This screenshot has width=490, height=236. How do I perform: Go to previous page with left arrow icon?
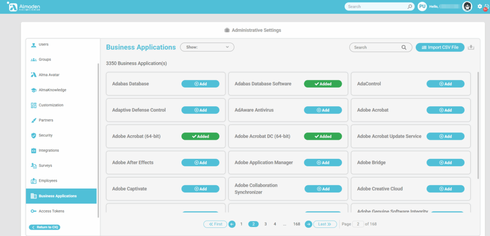pyautogui.click(x=232, y=224)
